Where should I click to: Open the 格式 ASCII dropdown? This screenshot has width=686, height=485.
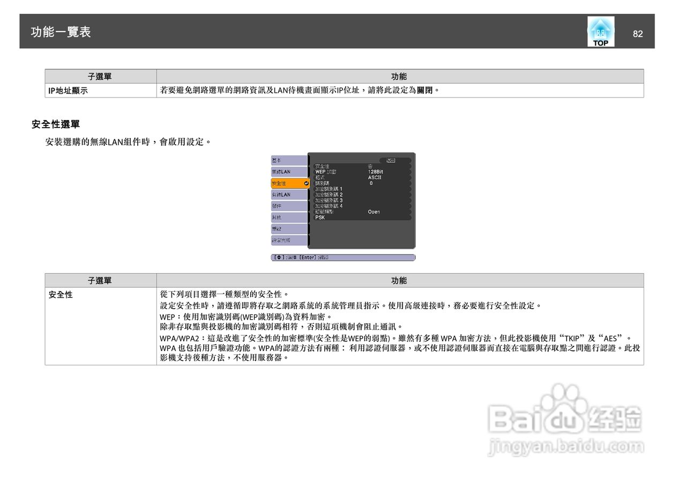click(375, 177)
